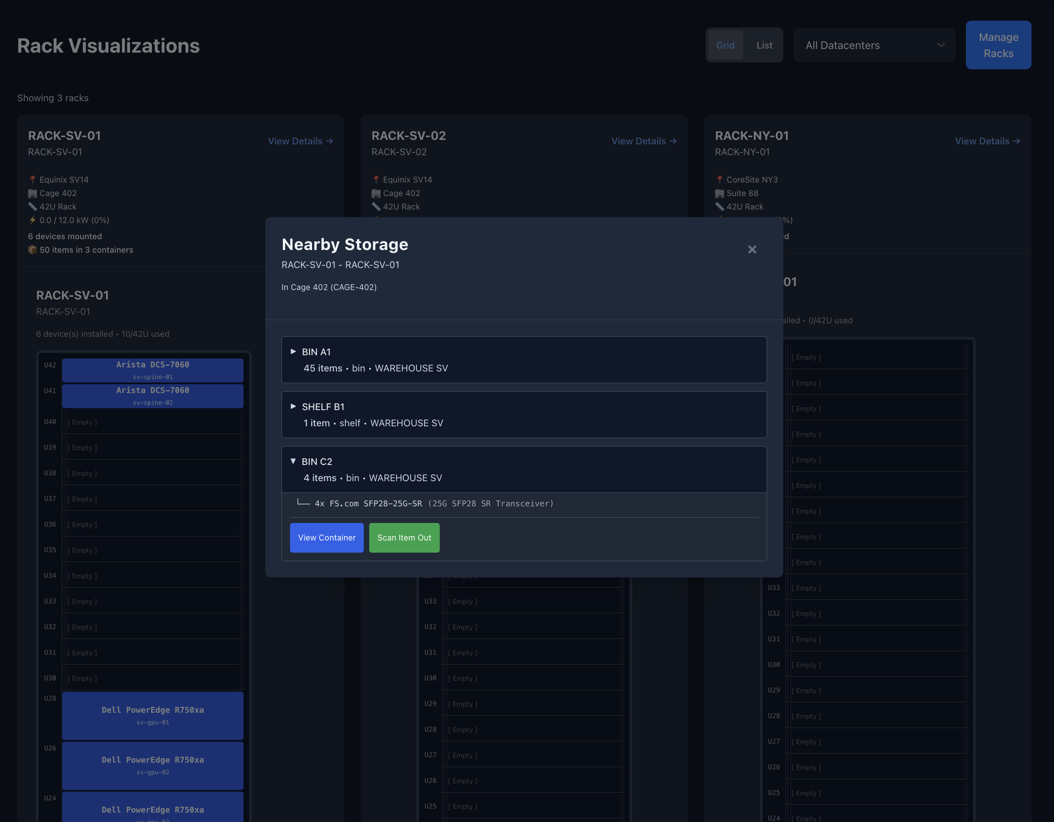The image size is (1054, 822).
Task: Open the All Datacenters dropdown
Action: pos(874,45)
